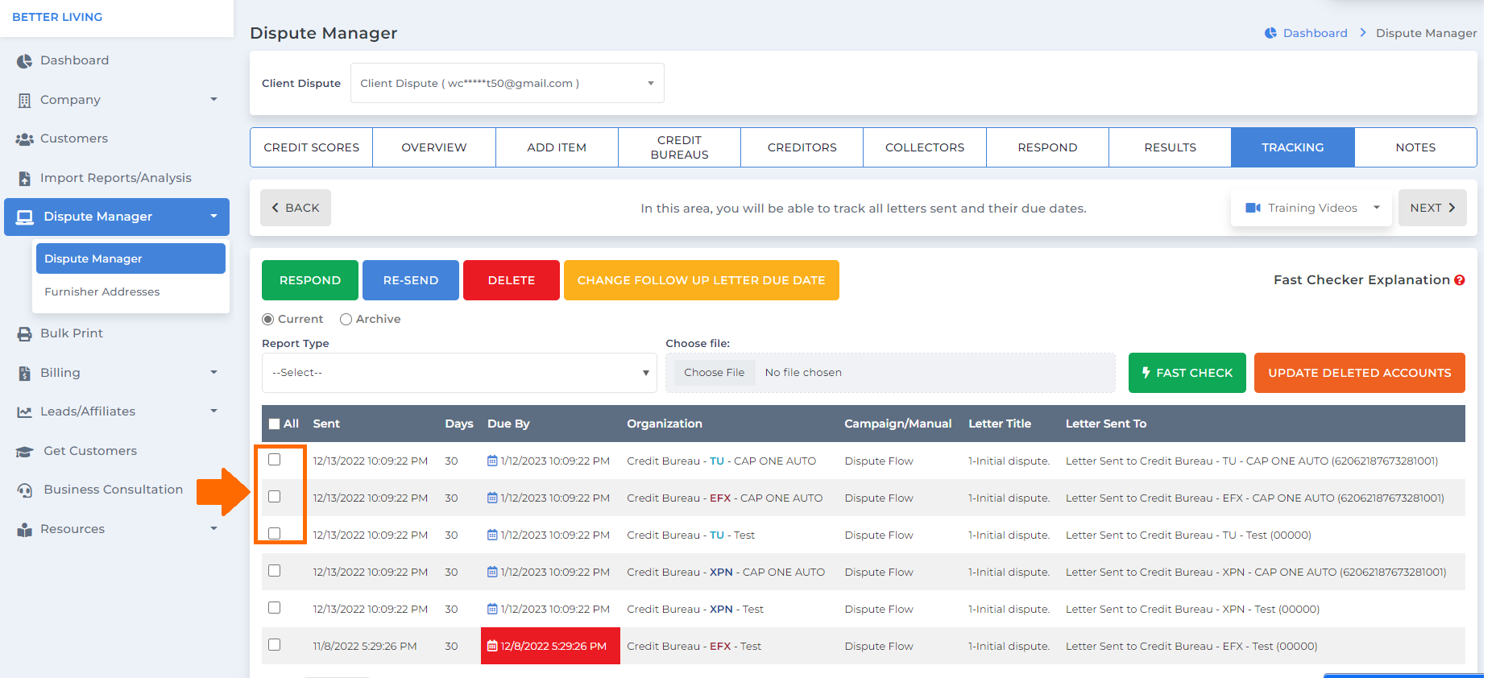Check the All select checkbox in table header
This screenshot has width=1500, height=678.
click(x=275, y=424)
